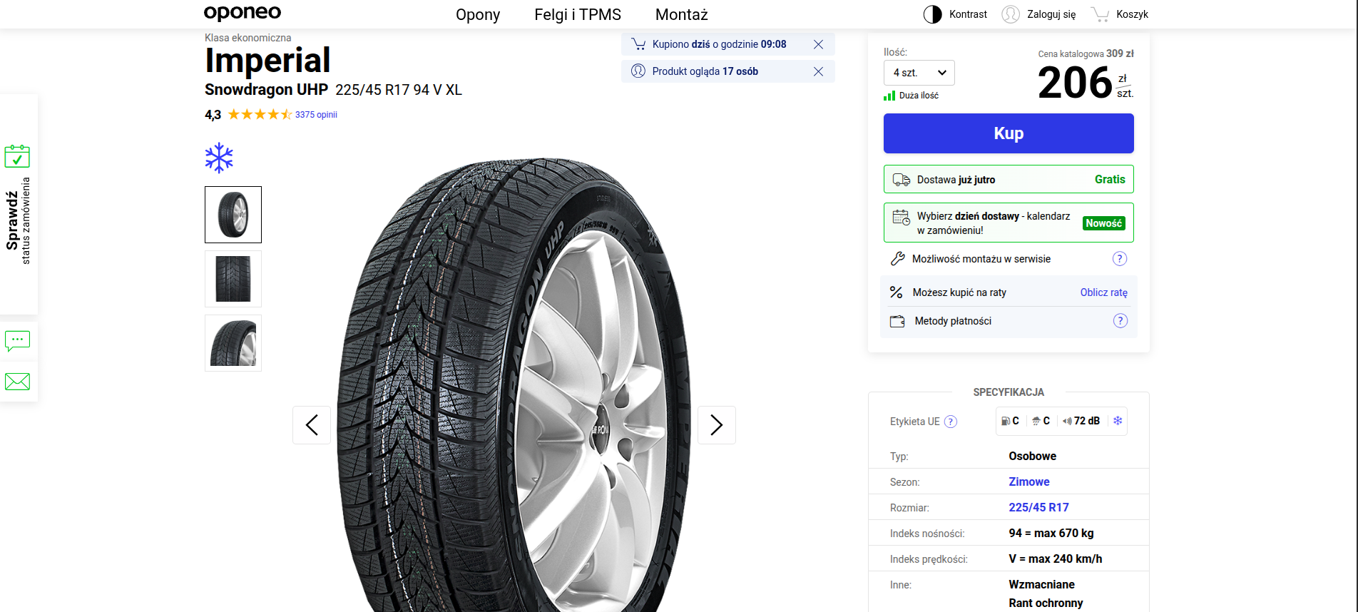Click 'Osobowe' type value
The image size is (1358, 612).
point(1033,457)
